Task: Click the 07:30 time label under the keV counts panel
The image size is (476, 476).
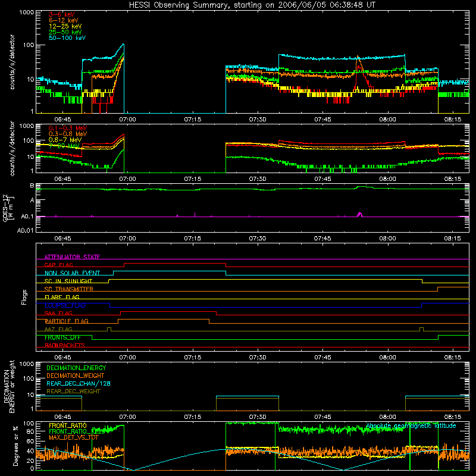Action: coord(258,120)
